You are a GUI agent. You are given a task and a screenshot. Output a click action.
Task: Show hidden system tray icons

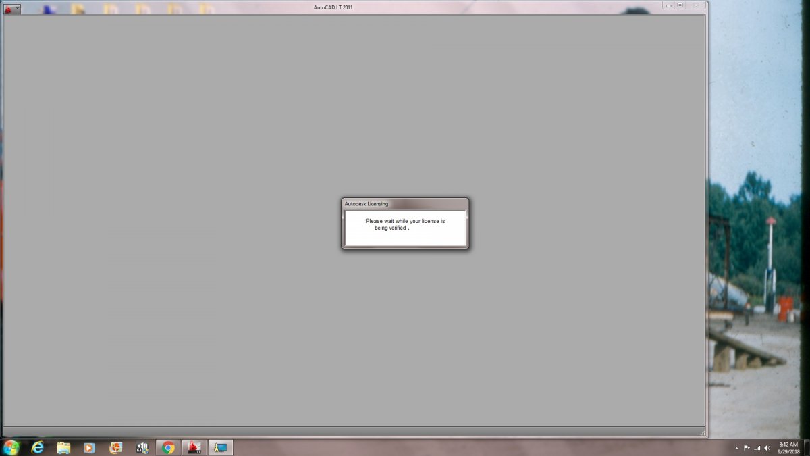pyautogui.click(x=736, y=448)
